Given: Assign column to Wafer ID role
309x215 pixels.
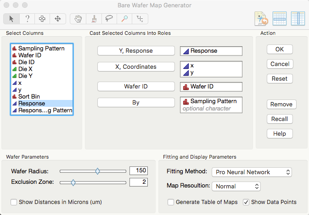Looking at the screenshot, I should point(136,86).
